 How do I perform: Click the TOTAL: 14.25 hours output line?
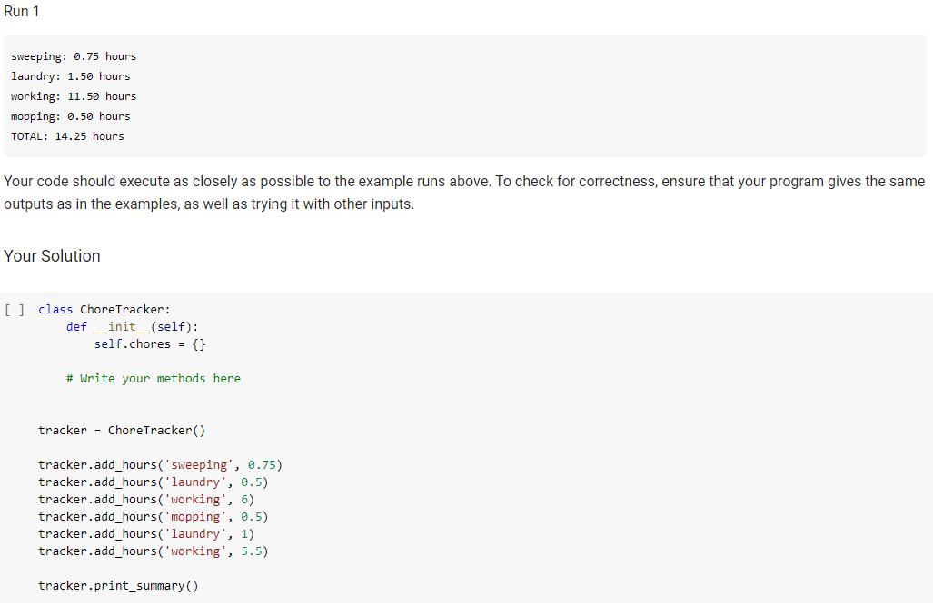pyautogui.click(x=67, y=135)
